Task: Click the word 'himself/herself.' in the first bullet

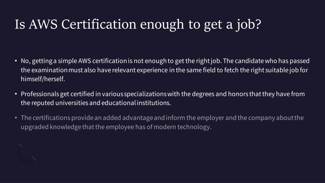Action: pos(43,79)
